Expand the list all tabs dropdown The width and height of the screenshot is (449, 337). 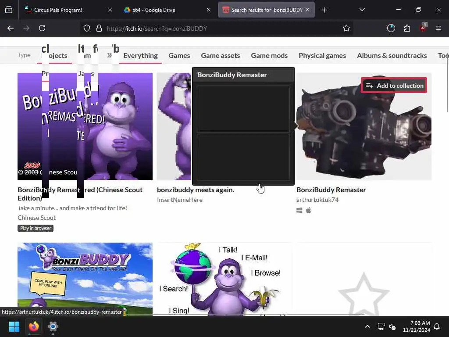coord(362,10)
